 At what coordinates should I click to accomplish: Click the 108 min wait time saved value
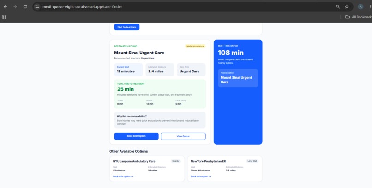pos(231,53)
